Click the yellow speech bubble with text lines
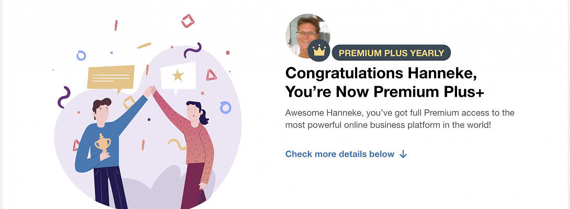The width and height of the screenshot is (570, 209). [111, 77]
